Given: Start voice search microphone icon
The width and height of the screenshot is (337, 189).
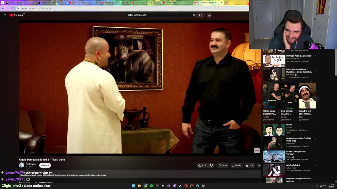Looking at the screenshot, I should pyautogui.click(x=209, y=15).
